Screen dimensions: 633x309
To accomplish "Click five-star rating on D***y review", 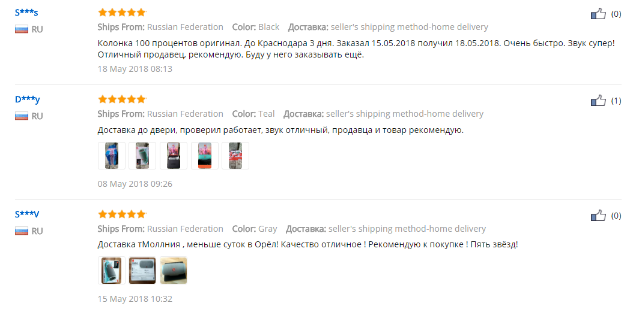I will point(122,99).
